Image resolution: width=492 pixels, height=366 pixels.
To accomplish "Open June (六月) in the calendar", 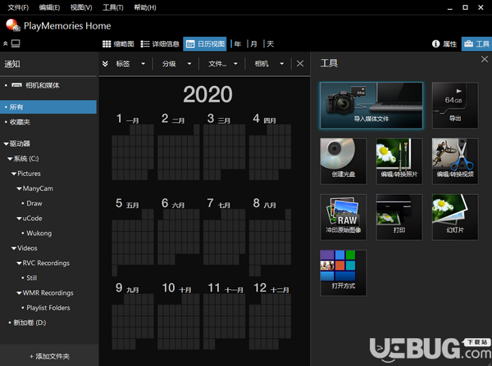I will coord(178,231).
